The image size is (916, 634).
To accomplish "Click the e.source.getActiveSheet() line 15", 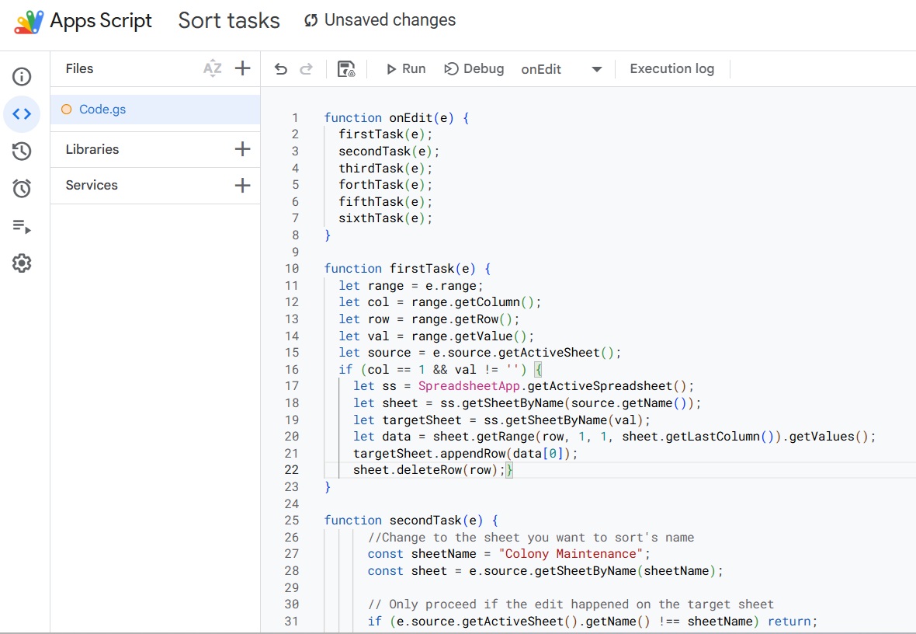I will point(481,353).
